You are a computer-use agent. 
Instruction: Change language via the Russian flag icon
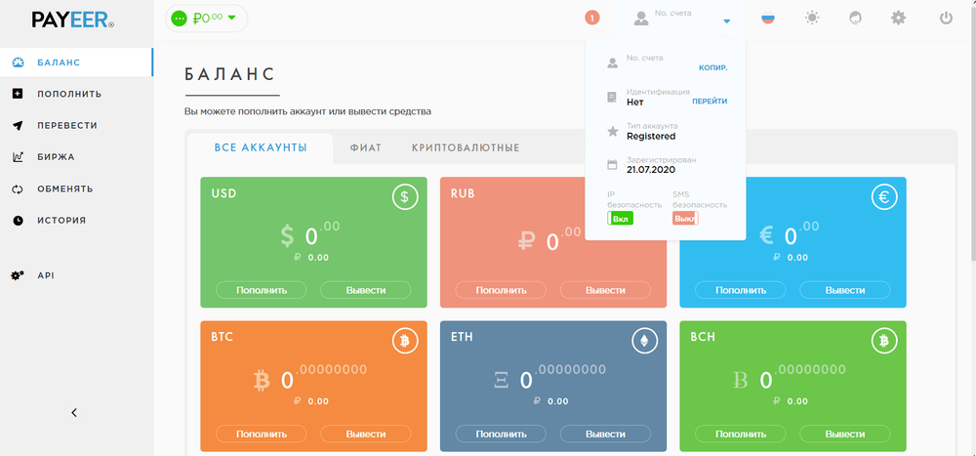click(x=768, y=19)
